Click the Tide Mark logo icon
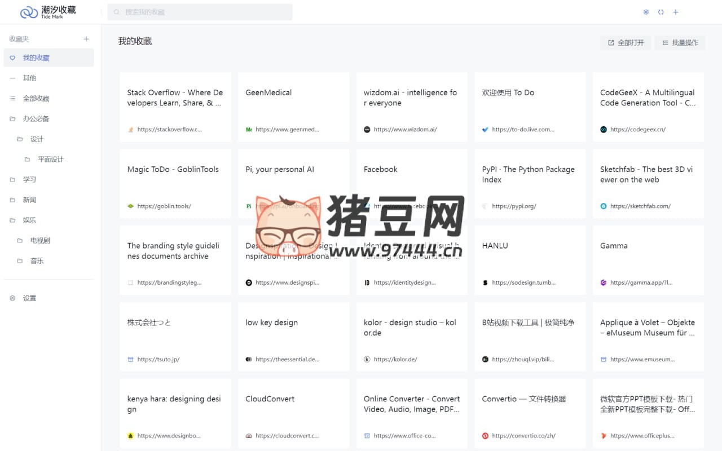 (x=28, y=11)
